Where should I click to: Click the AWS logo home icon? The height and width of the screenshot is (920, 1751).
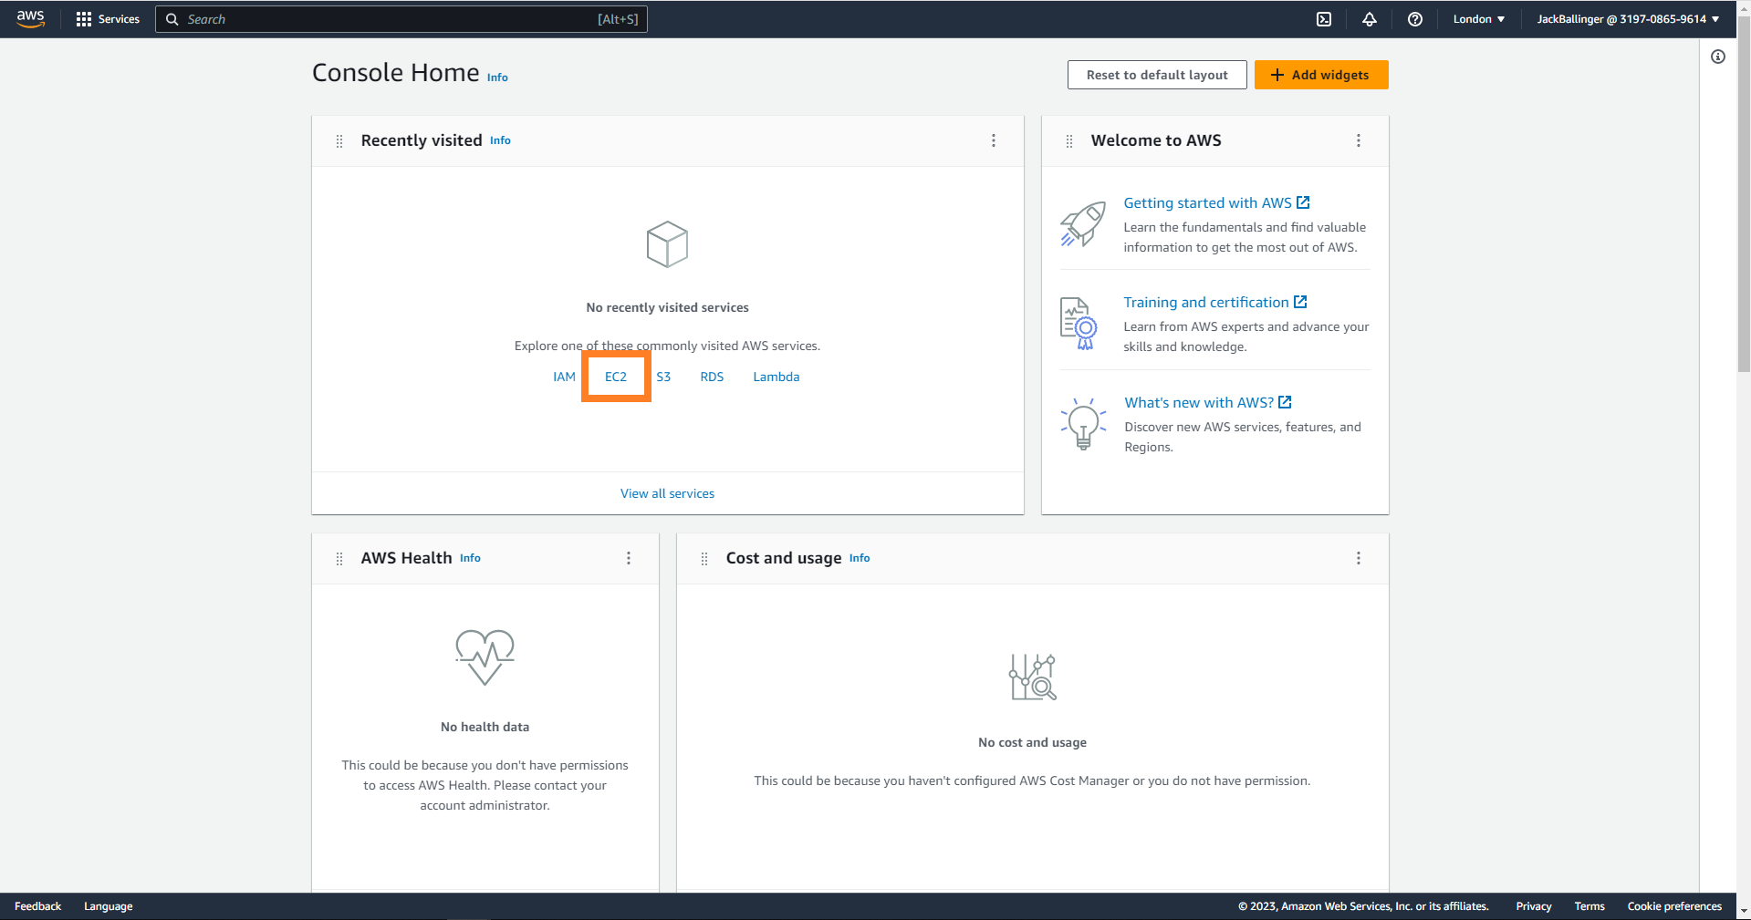pos(31,19)
